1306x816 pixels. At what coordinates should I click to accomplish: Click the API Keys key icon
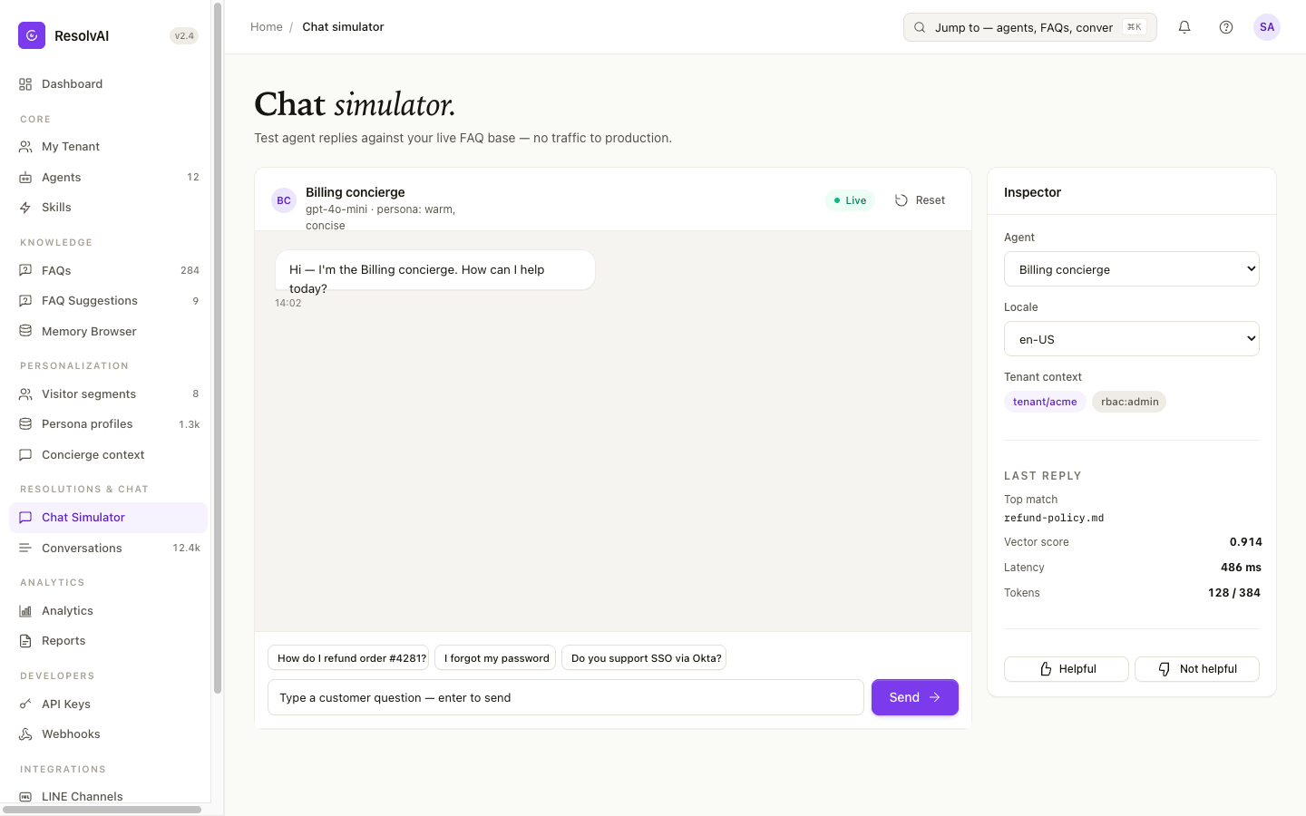(x=25, y=704)
